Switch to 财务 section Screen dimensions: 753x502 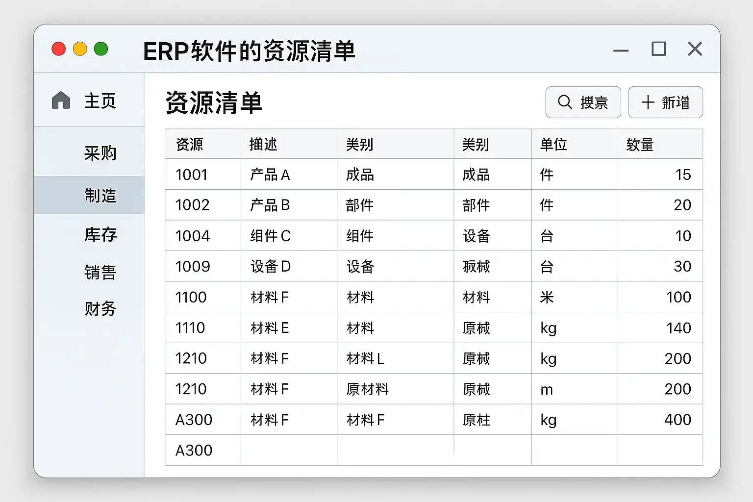pyautogui.click(x=100, y=309)
